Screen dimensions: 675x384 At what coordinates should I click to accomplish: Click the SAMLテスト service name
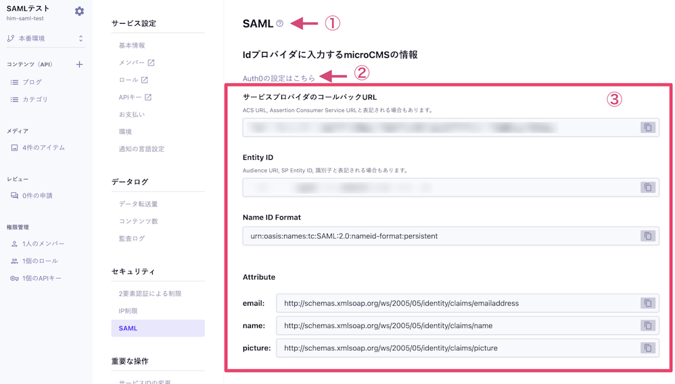click(x=28, y=9)
